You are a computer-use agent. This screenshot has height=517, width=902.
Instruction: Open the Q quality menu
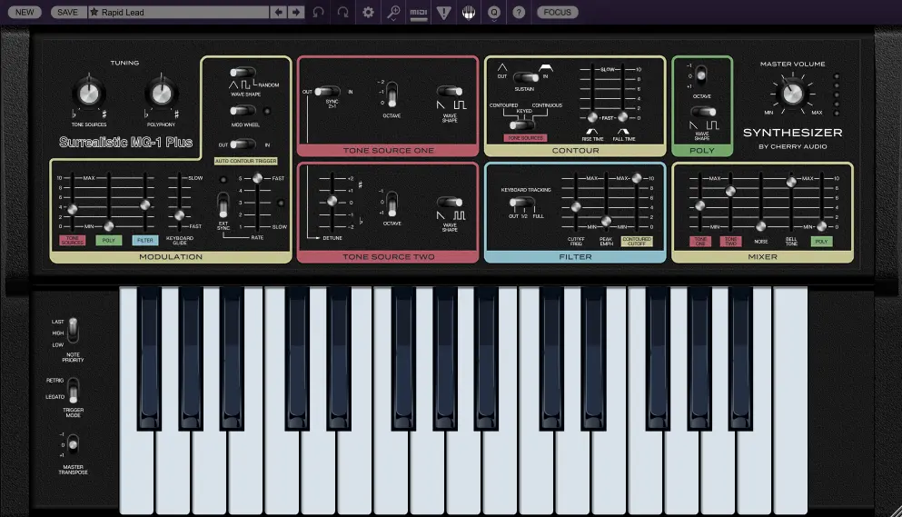[x=494, y=13]
